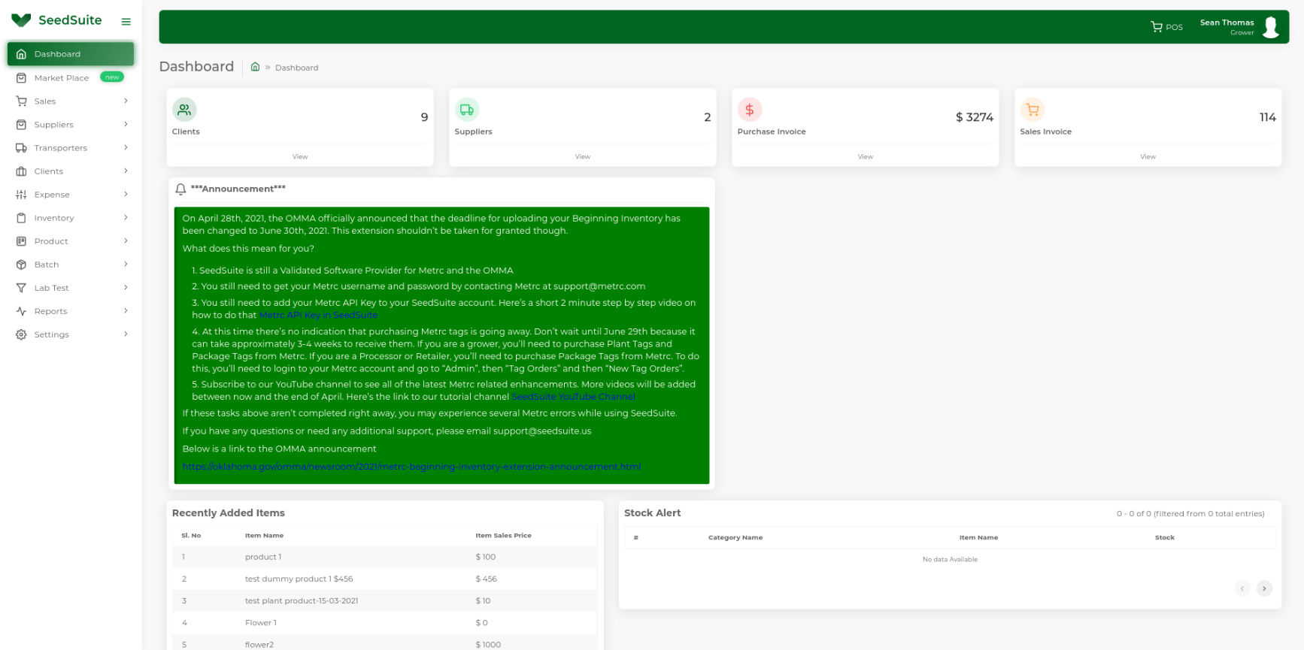
Task: Go to next Stock Alert page
Action: (1265, 588)
